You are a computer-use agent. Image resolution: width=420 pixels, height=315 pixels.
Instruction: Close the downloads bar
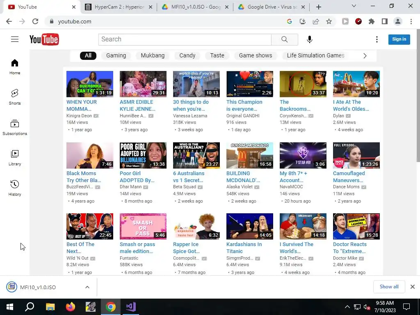click(x=413, y=287)
